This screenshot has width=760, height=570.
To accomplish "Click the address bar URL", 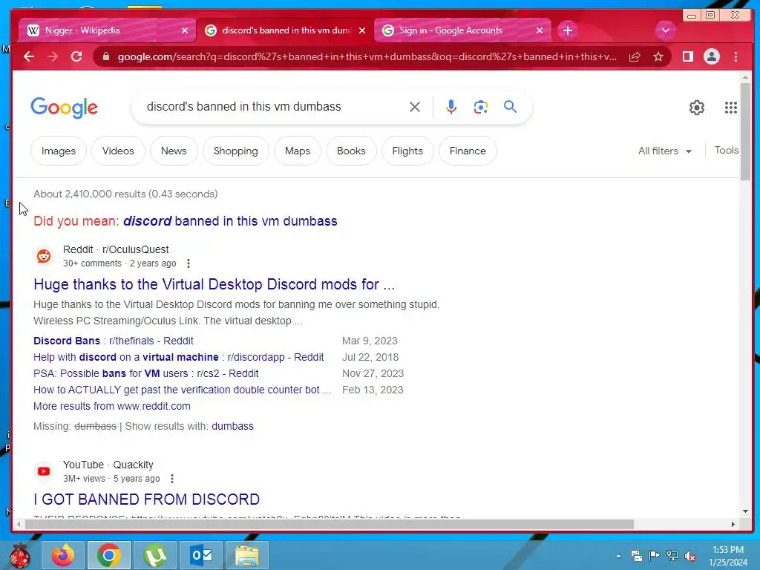I will pos(367,56).
